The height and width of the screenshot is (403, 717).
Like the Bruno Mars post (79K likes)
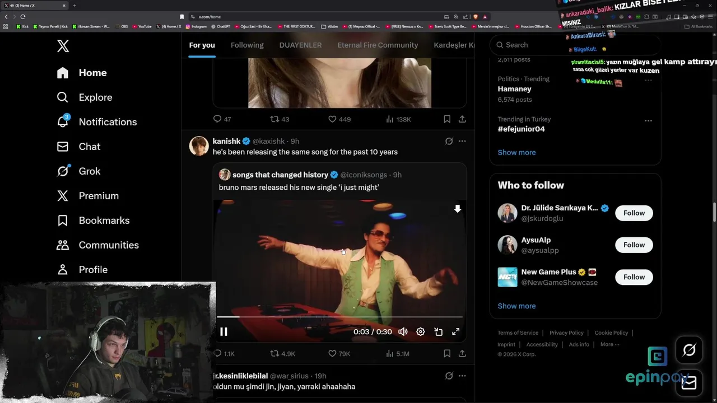[339, 354]
